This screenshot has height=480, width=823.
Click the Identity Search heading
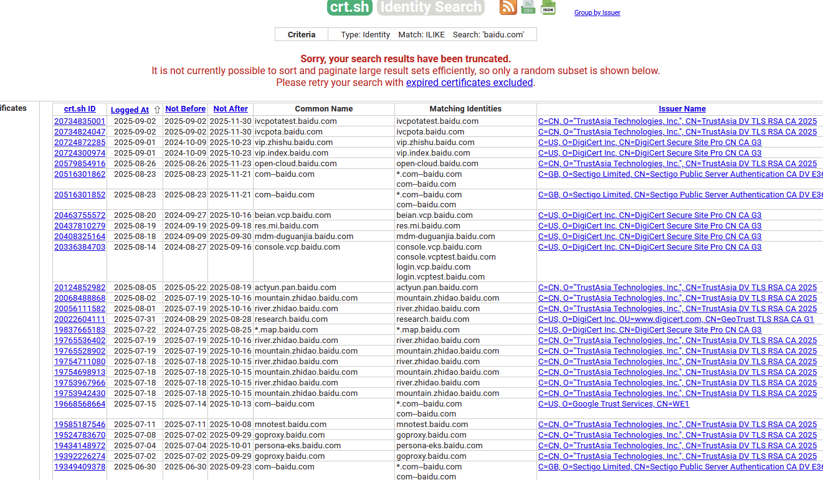(x=431, y=7)
